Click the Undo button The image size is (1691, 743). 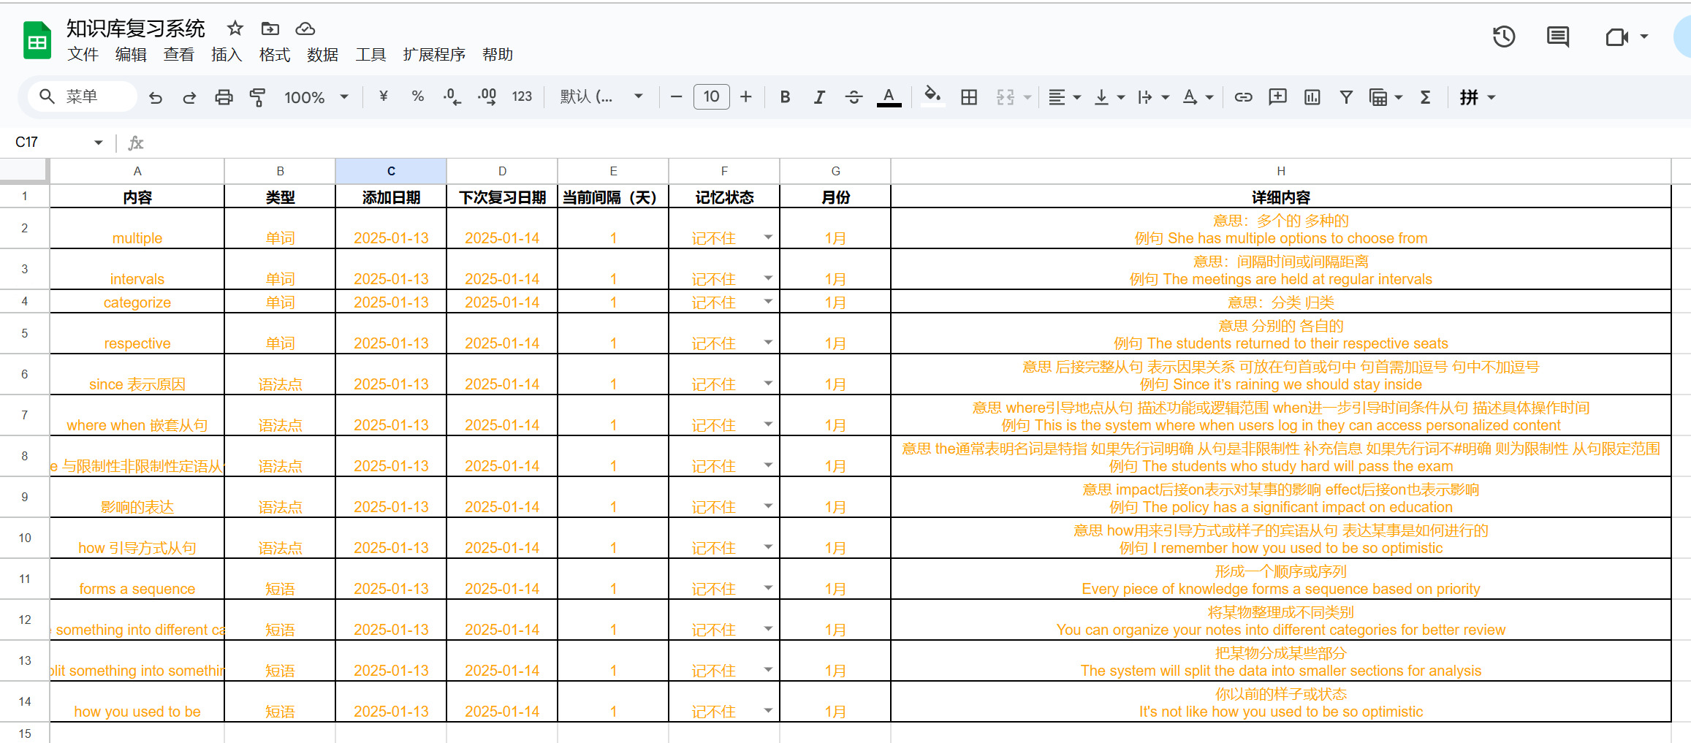156,96
